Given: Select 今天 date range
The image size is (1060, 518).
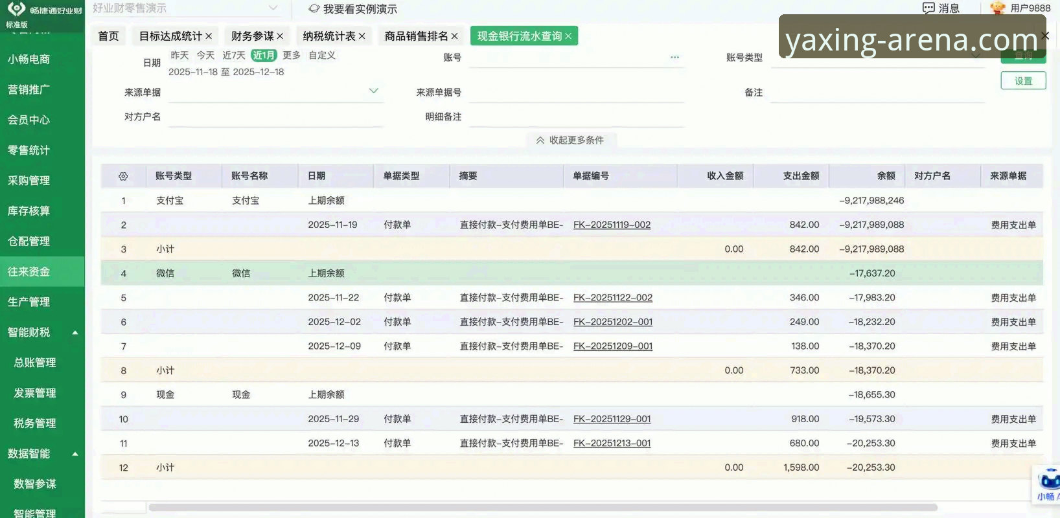Looking at the screenshot, I should 205,56.
